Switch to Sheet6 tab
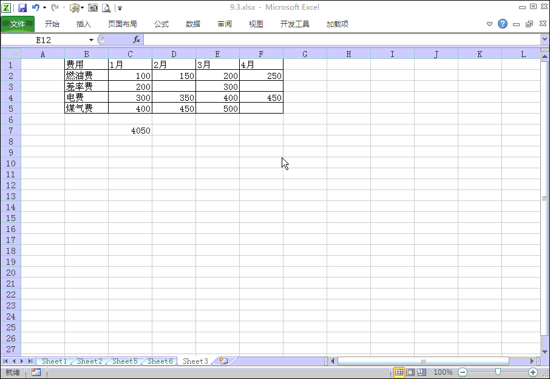The height and width of the screenshot is (379, 550). tap(160, 361)
